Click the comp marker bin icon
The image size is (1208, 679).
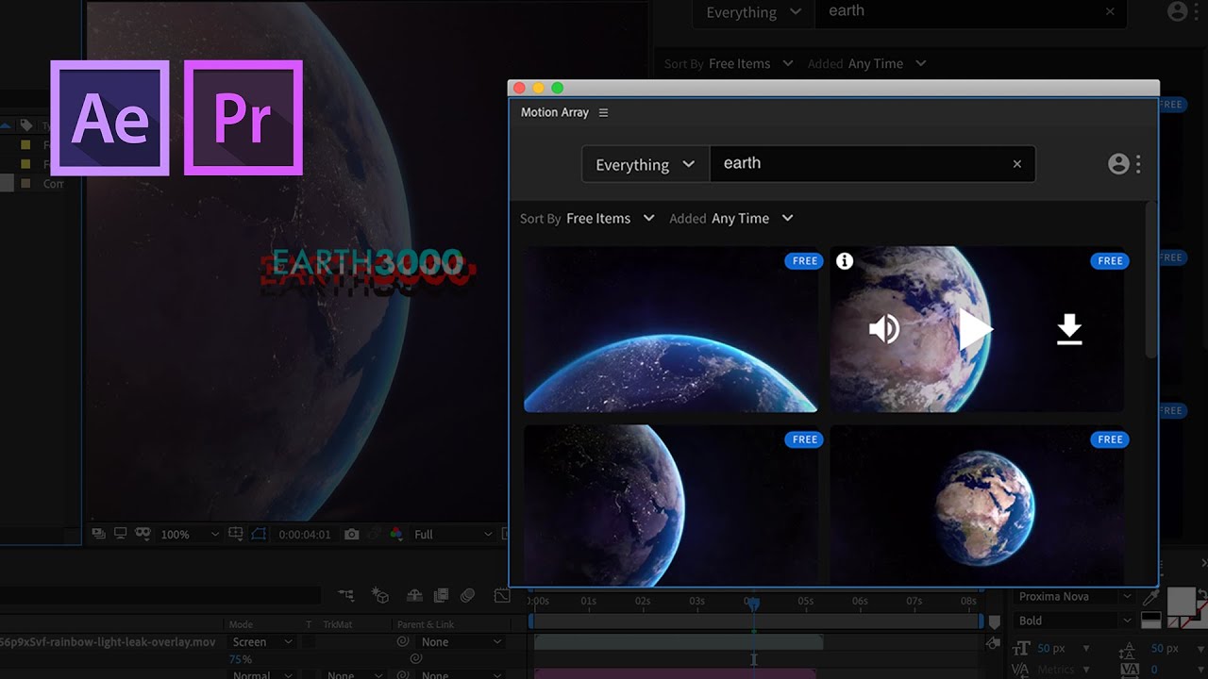[994, 623]
